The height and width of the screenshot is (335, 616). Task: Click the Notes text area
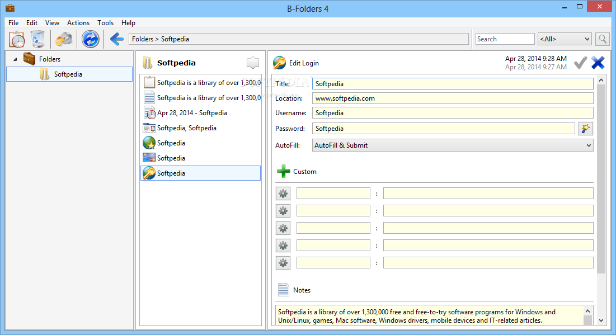[430, 316]
